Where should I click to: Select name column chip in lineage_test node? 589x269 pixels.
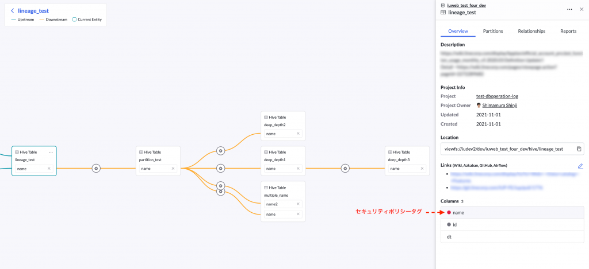[x=34, y=169]
